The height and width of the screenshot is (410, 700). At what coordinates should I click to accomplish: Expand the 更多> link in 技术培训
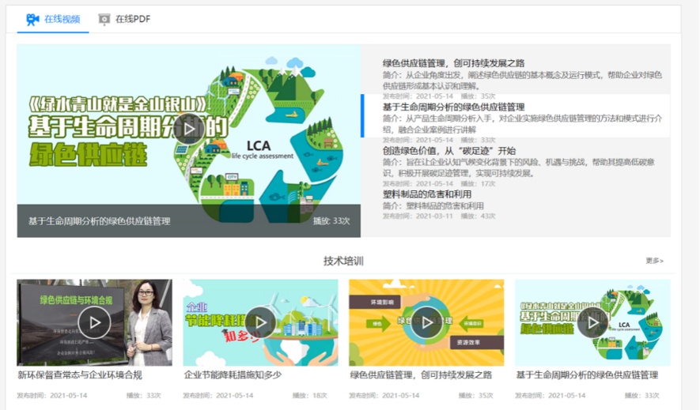(654, 261)
